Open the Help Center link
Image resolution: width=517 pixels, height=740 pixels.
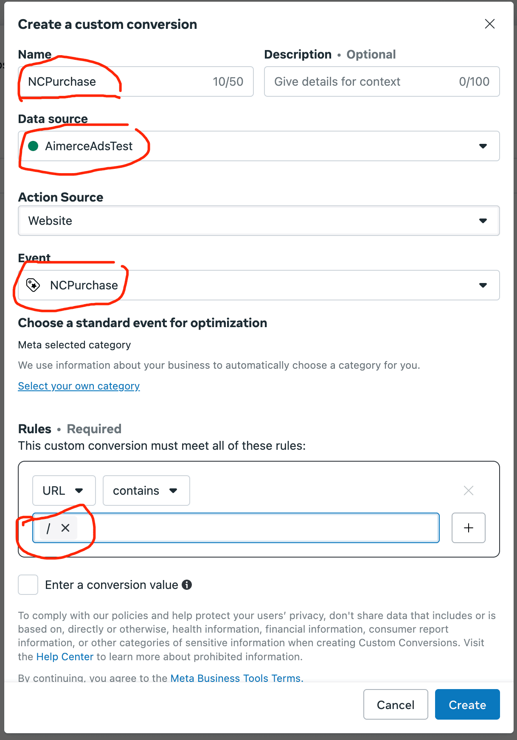[x=65, y=657]
